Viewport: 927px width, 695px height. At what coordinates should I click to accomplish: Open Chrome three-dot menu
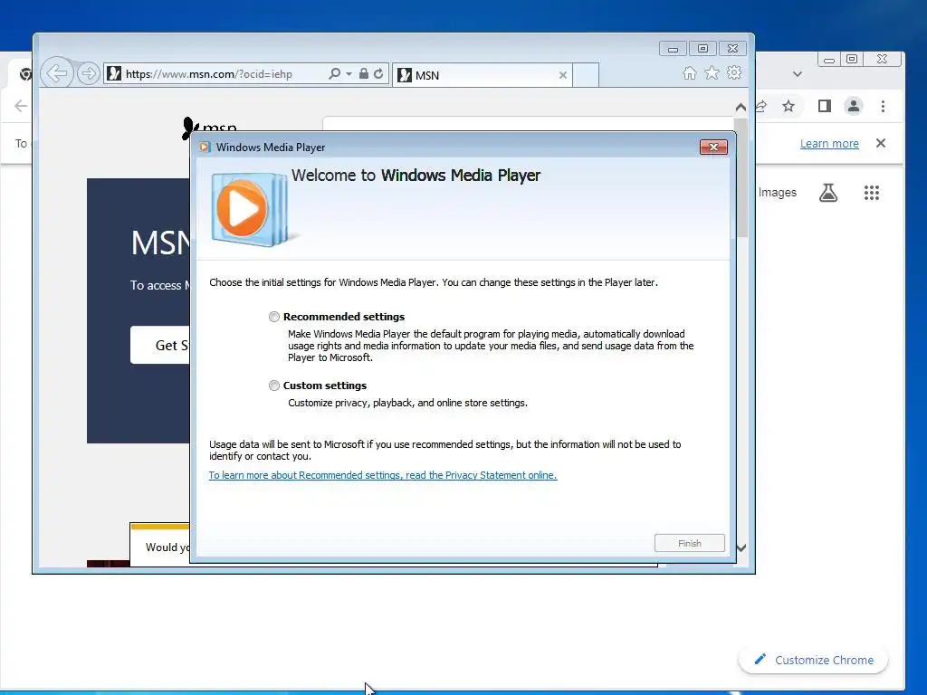883,107
